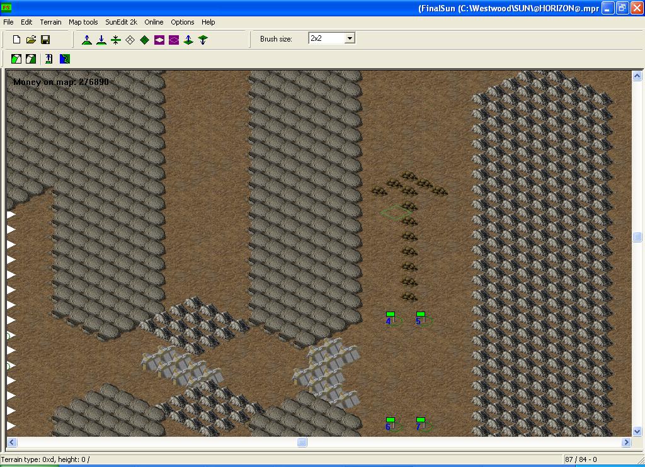Click the "Money on map: 276890" text
This screenshot has width=645, height=467.
tap(61, 82)
